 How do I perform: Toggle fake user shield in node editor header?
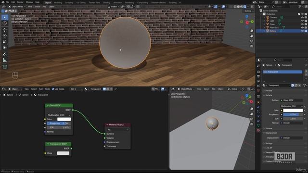104,89
